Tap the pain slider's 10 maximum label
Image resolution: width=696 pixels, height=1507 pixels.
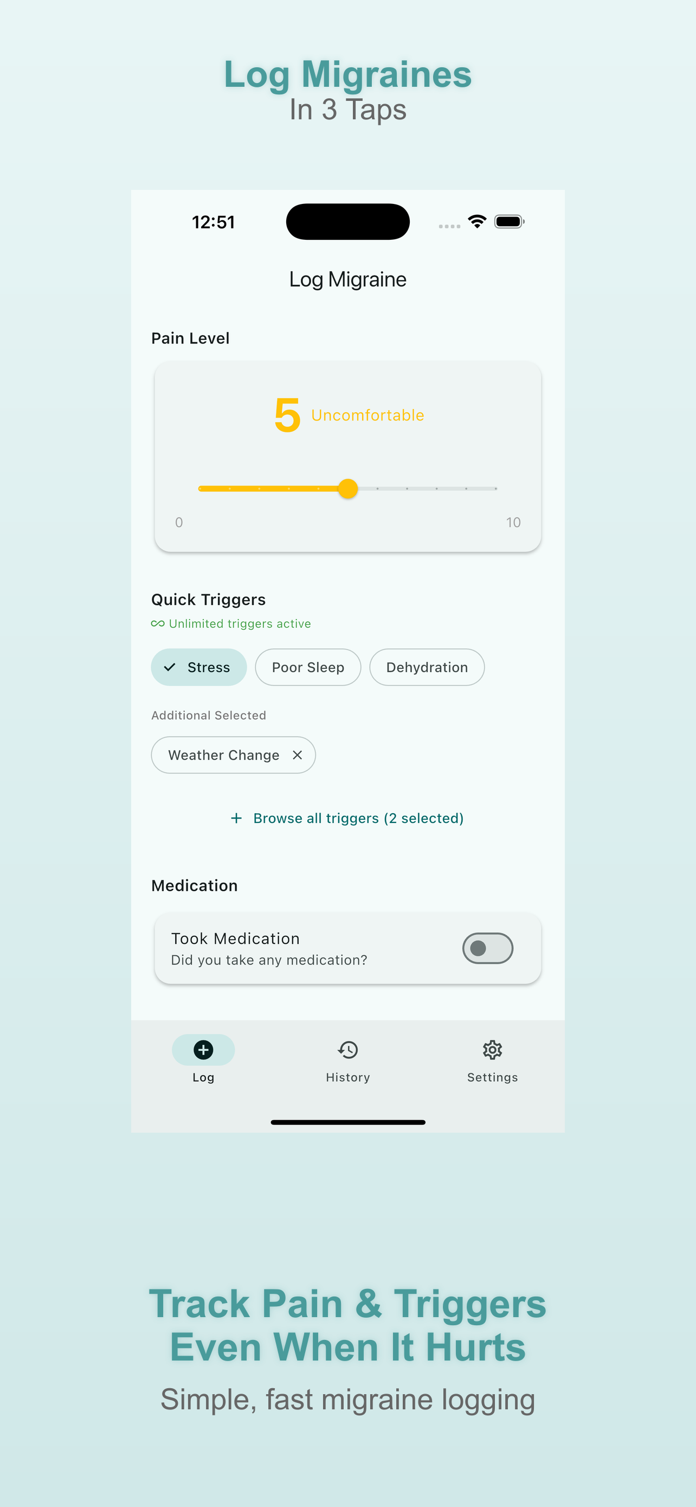pyautogui.click(x=513, y=522)
